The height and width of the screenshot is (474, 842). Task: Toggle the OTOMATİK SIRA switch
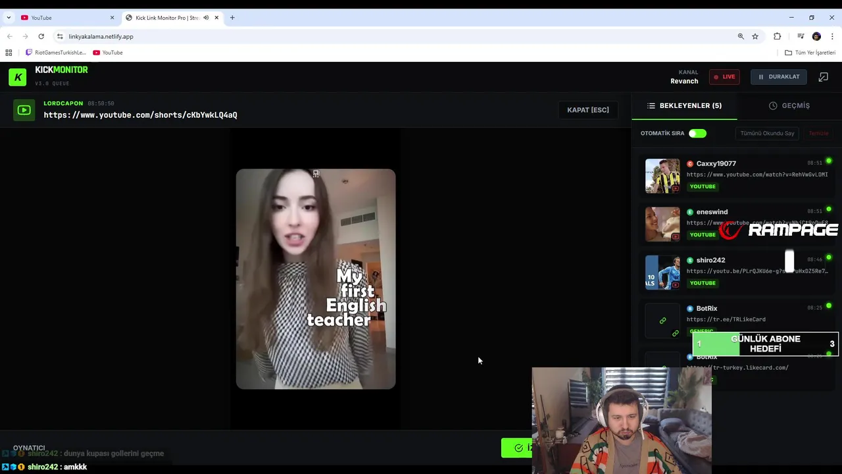point(697,134)
